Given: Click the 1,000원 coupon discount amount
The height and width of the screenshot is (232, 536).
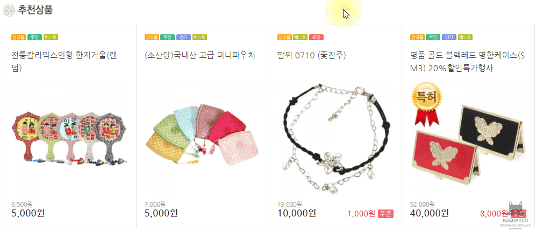Looking at the screenshot, I should pyautogui.click(x=361, y=214).
